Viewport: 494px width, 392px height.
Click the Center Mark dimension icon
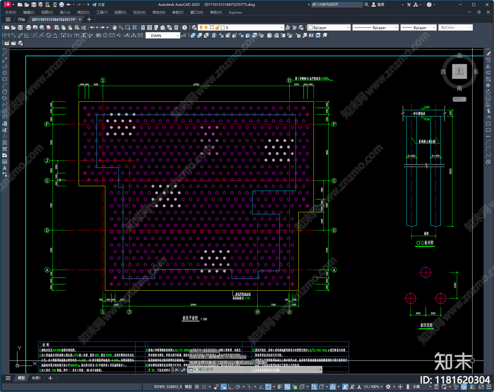[x=105, y=35]
